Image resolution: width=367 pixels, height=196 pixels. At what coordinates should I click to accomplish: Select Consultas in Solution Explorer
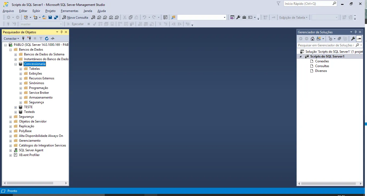(322, 66)
